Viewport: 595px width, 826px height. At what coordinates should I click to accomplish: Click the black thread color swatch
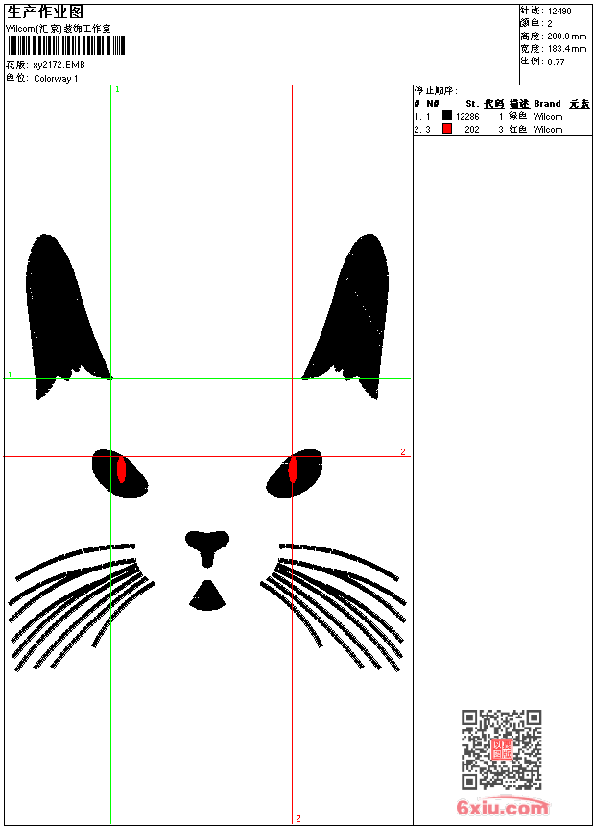[447, 116]
